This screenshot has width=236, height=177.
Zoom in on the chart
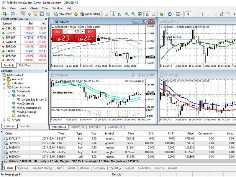127,14
